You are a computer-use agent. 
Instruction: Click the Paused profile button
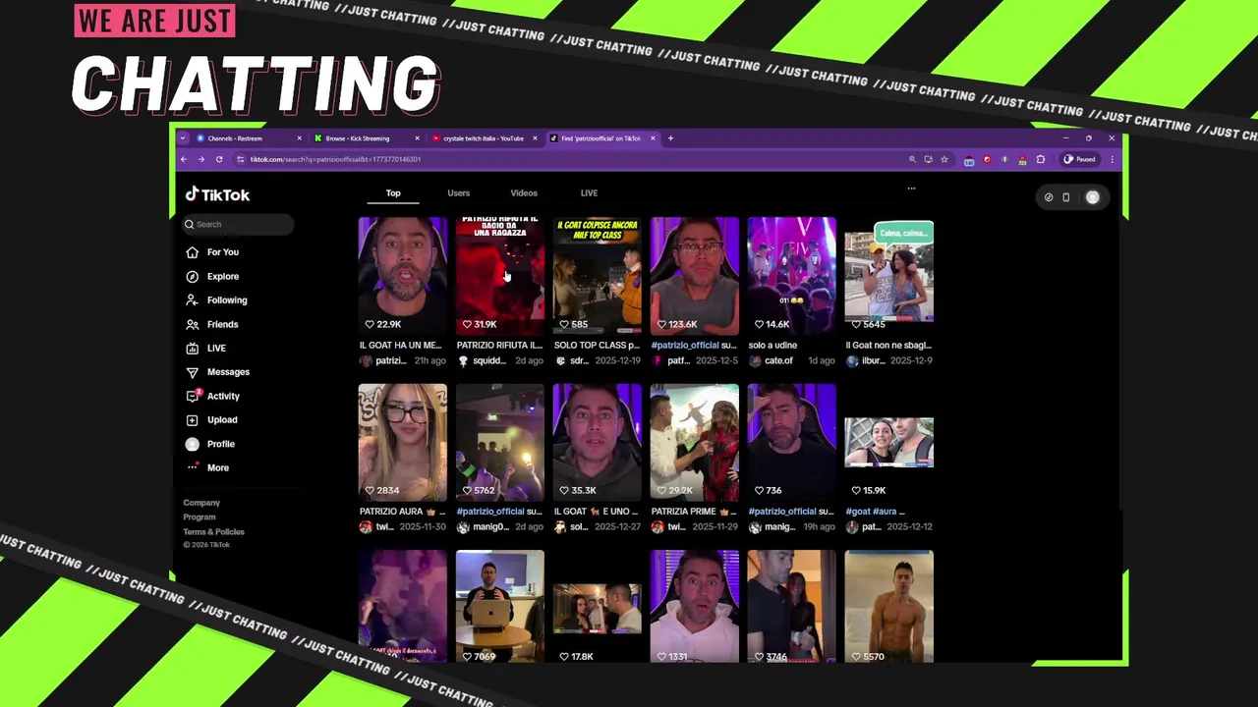(1079, 159)
